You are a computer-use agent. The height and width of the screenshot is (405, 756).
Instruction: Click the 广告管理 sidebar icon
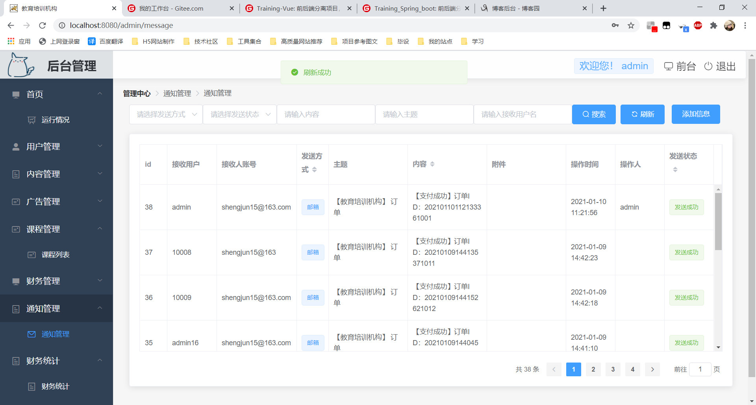[16, 202]
